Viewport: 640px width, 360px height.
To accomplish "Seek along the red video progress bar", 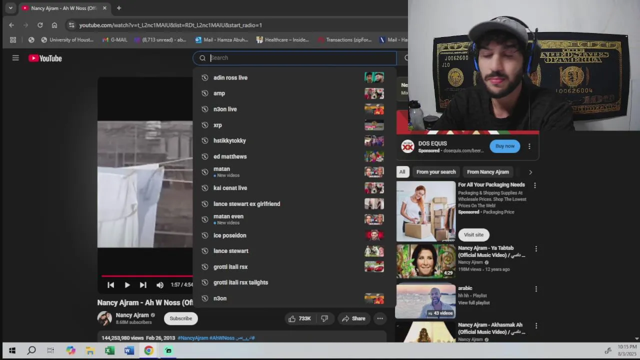I will coord(147,275).
